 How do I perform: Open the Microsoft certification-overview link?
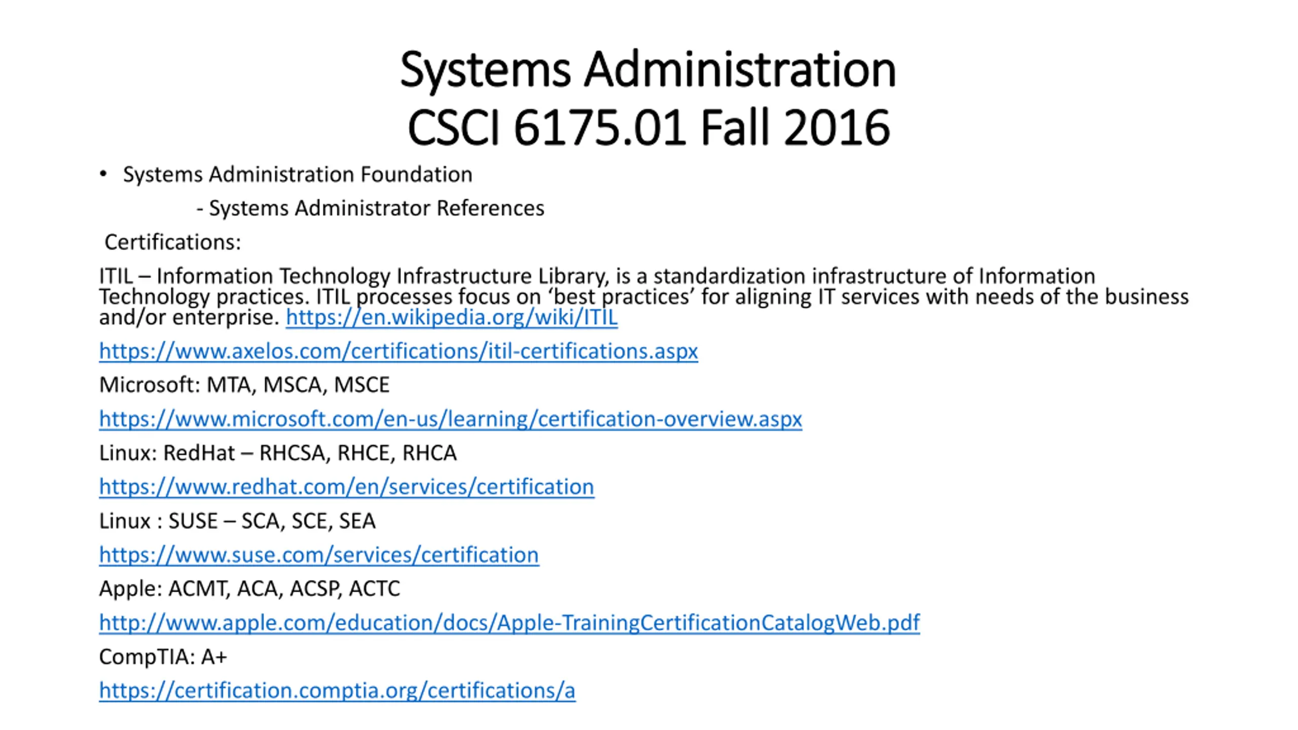451,419
